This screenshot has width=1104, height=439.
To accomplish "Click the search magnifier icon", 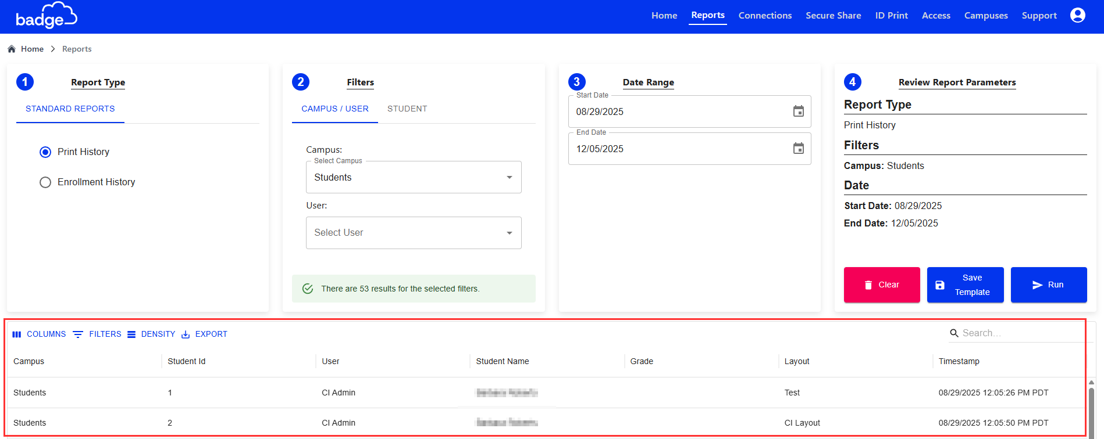I will 954,333.
